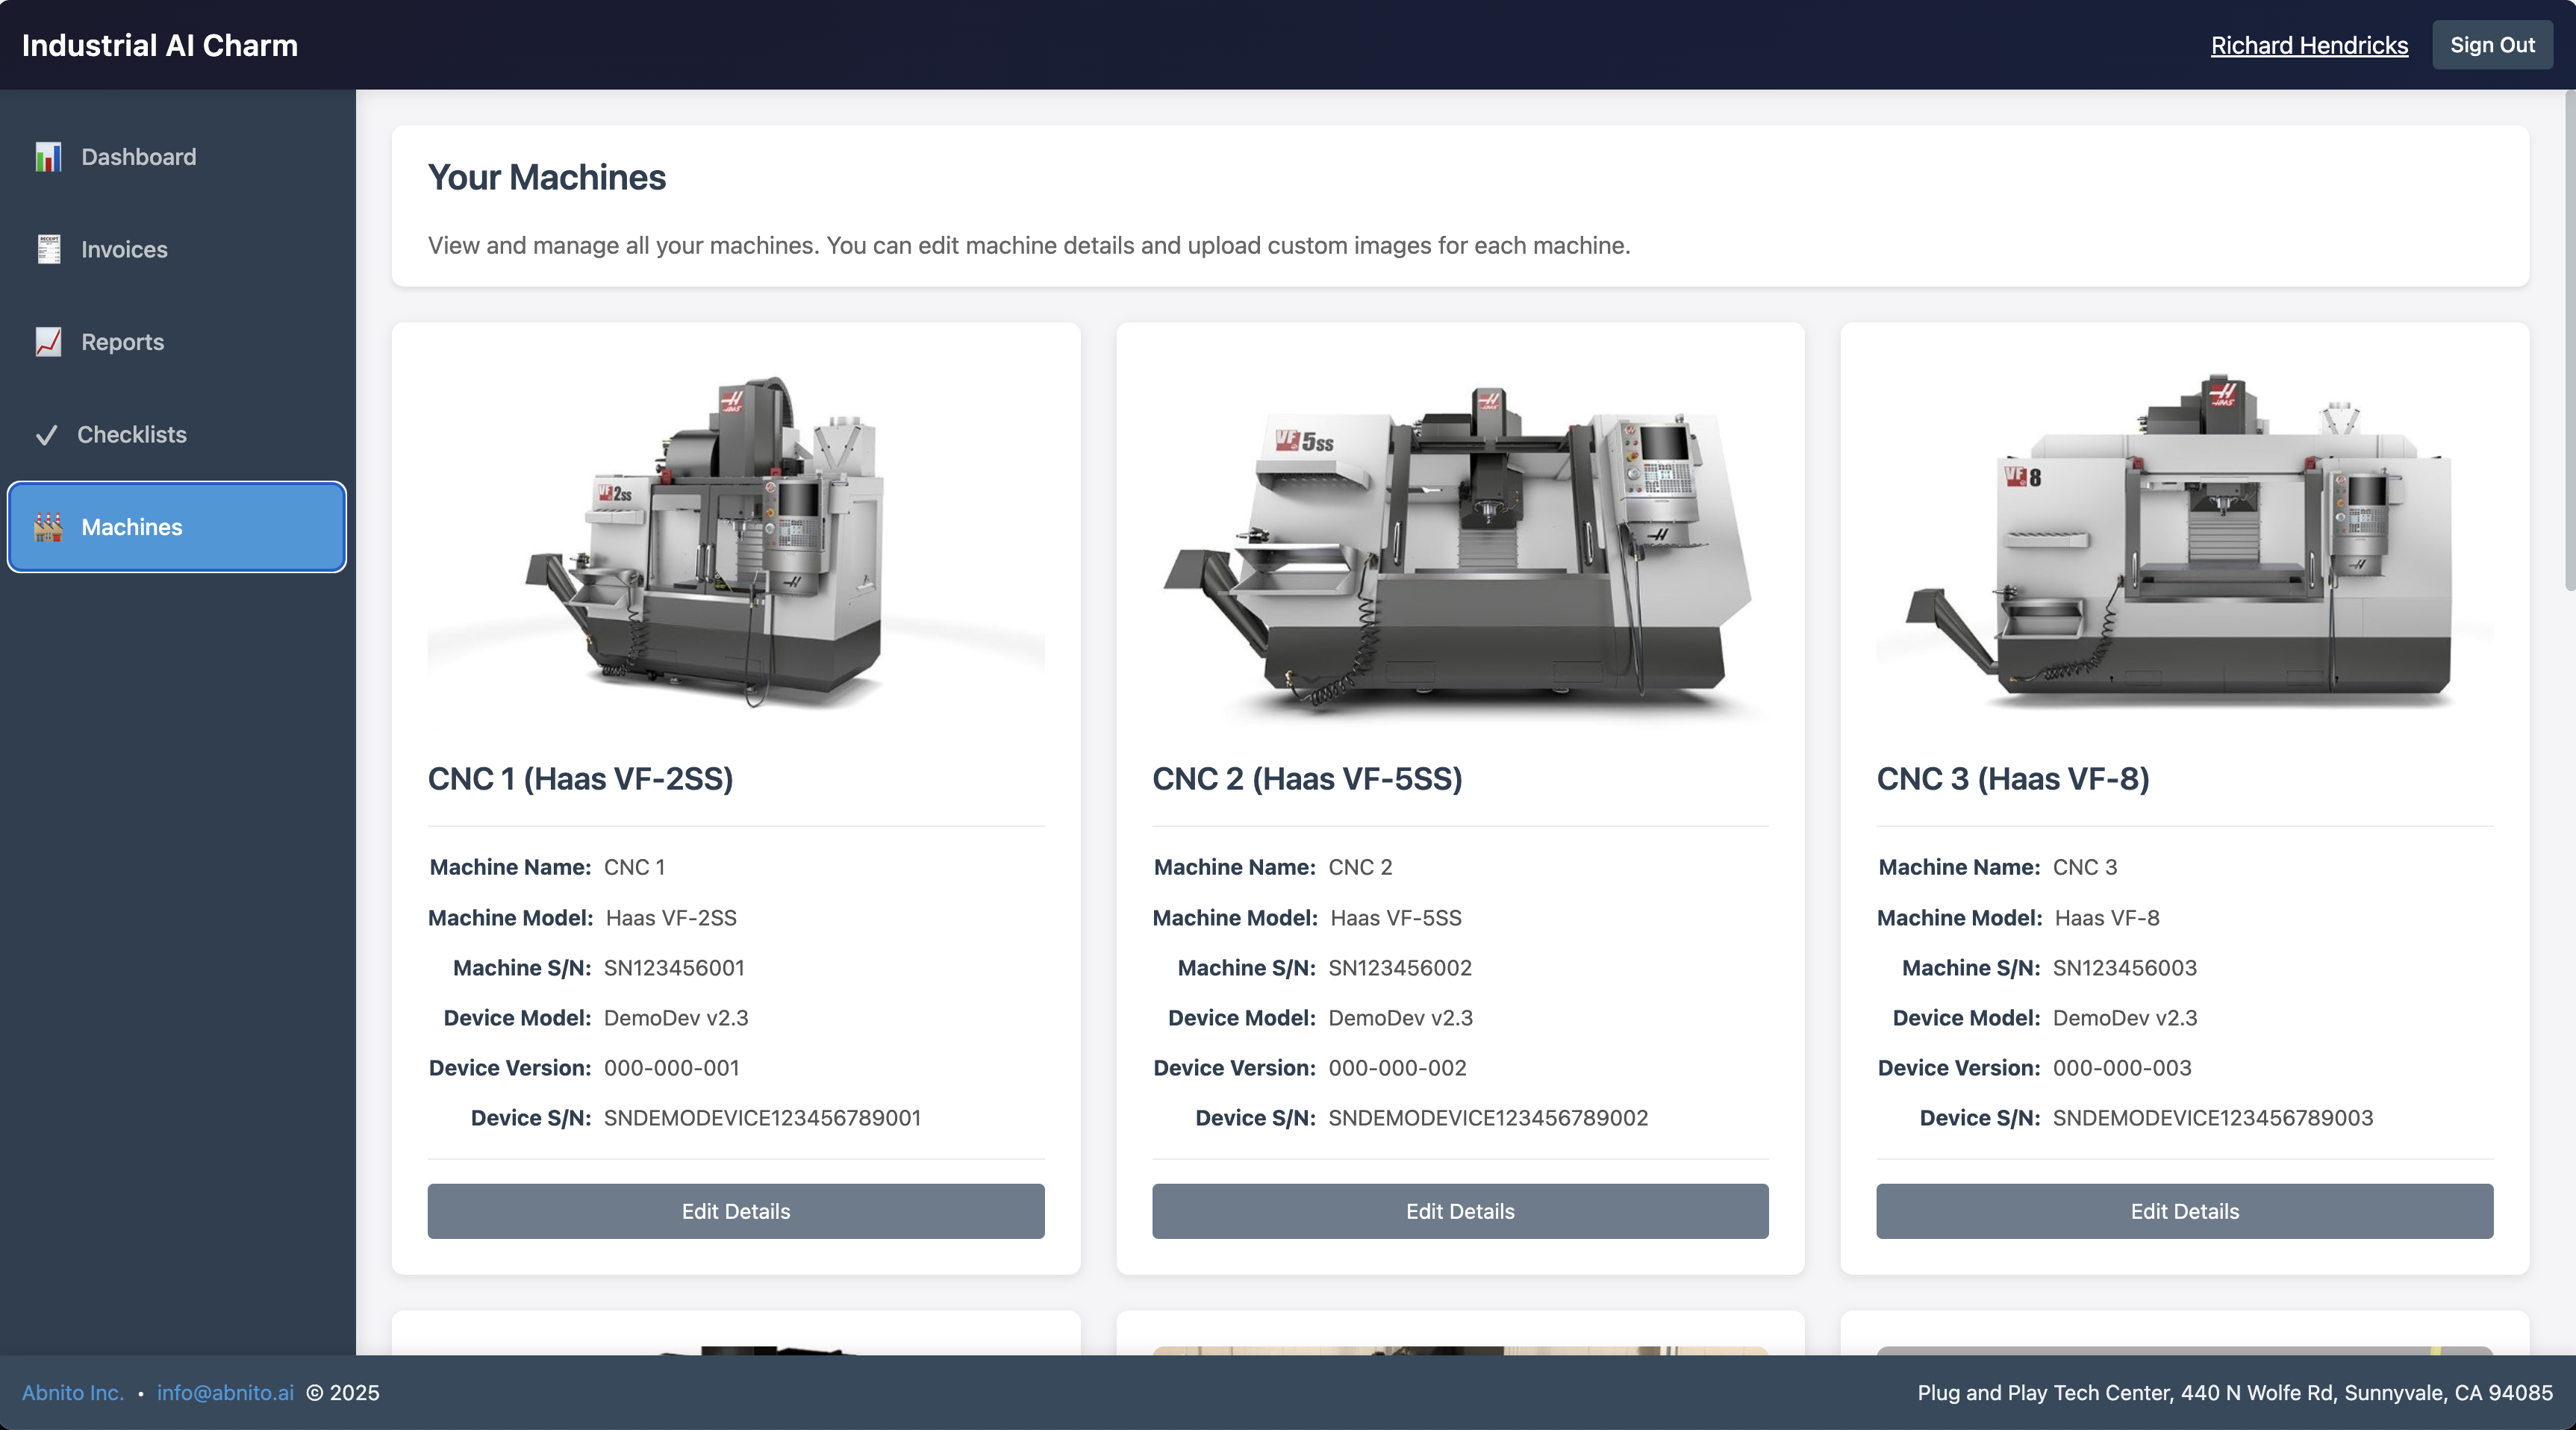2576x1430 pixels.
Task: Click the info@abnito.ai email link
Action: pos(225,1392)
